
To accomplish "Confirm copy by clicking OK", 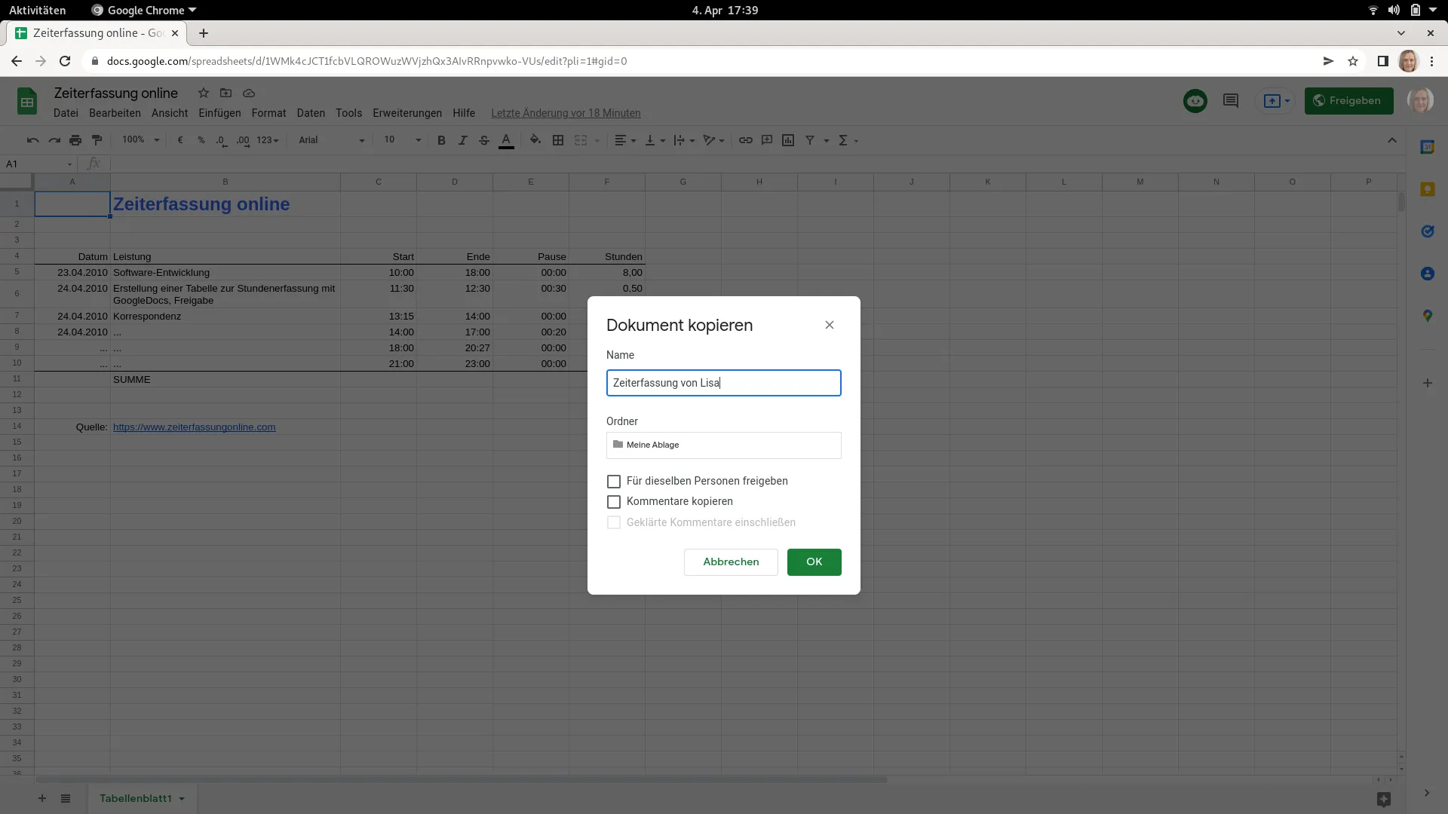I will point(814,562).
